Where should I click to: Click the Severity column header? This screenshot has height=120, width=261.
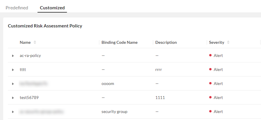click(216, 42)
